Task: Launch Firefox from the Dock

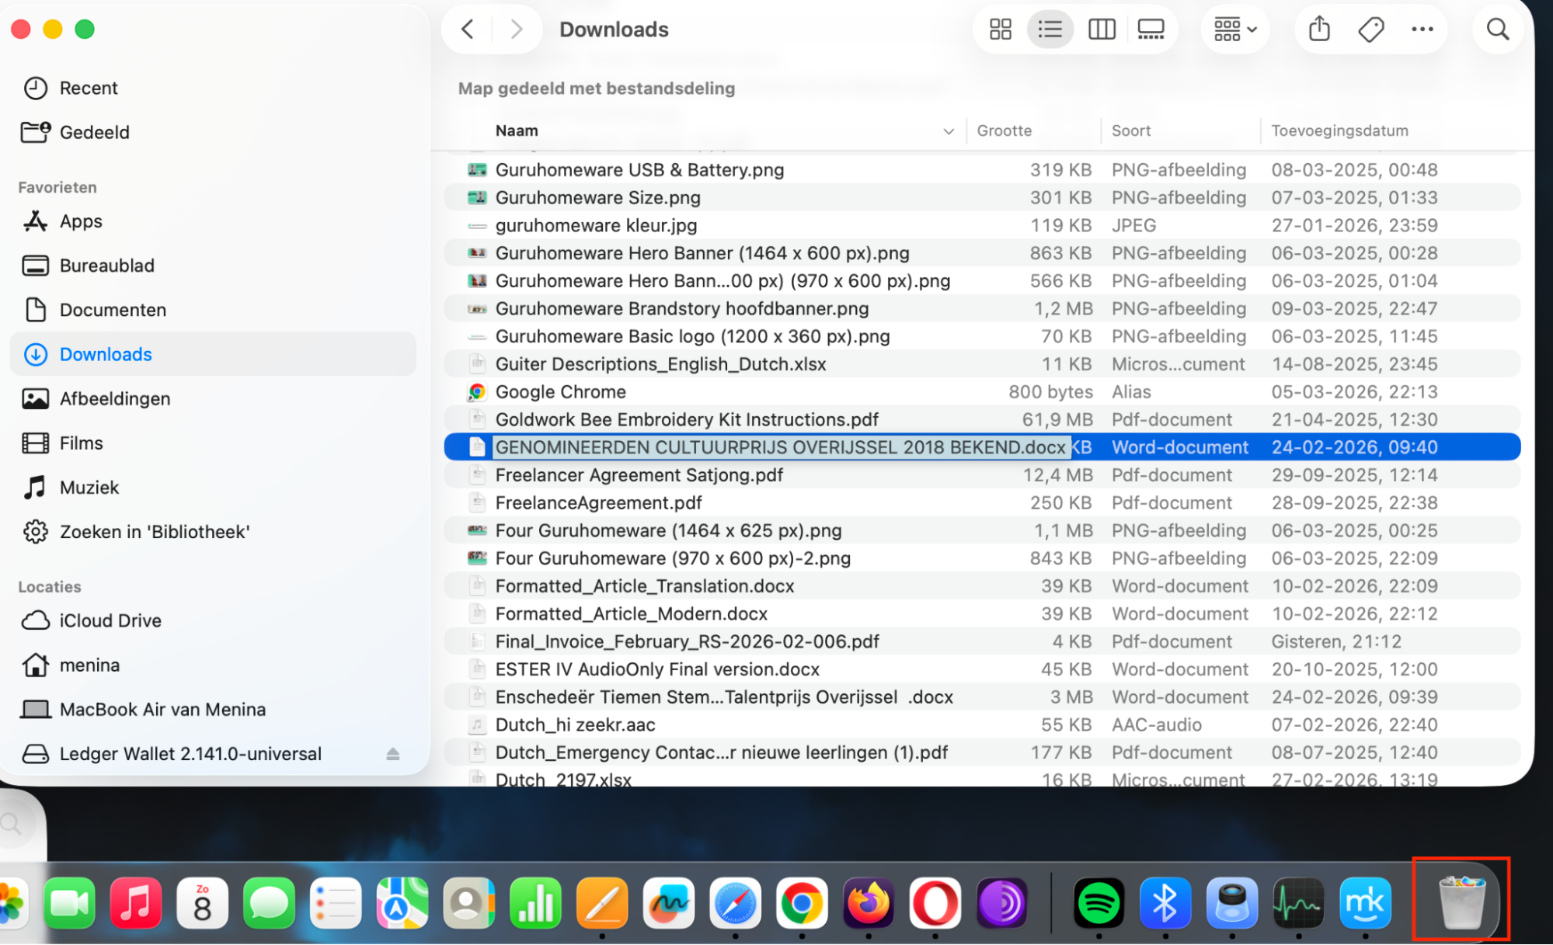Action: coord(869,902)
